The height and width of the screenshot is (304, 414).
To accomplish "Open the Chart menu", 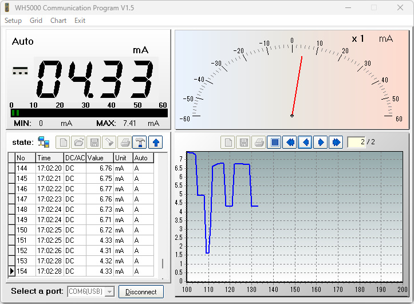I will (58, 21).
